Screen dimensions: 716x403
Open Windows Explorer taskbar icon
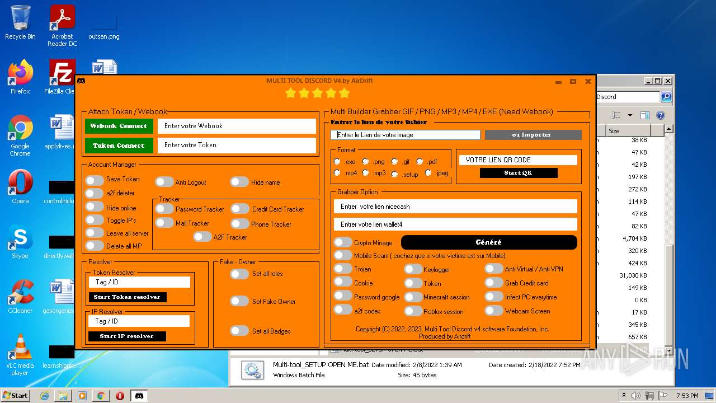(x=63, y=396)
